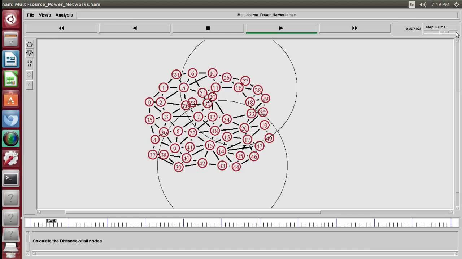Select node 0 in the network
Screen dimensions: 462x259
click(149, 103)
